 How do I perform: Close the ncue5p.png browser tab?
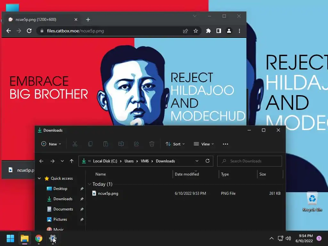click(76, 20)
